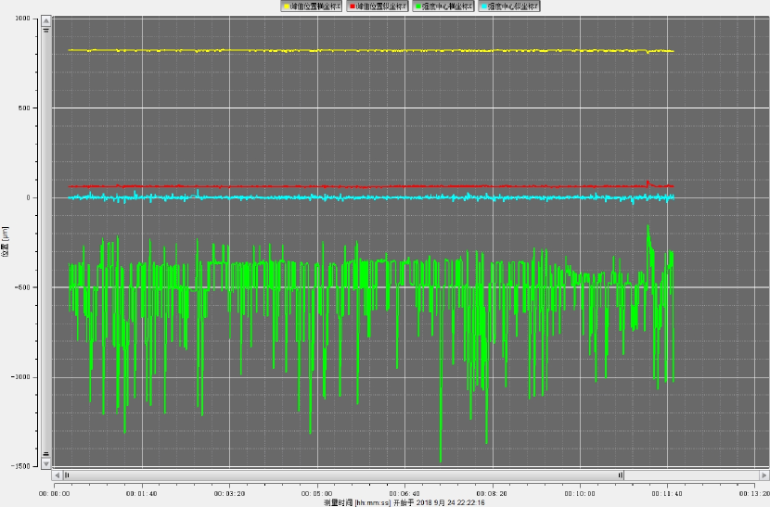The width and height of the screenshot is (770, 507).
Task: Click the 1000 y-axis label
Action: pos(22,19)
